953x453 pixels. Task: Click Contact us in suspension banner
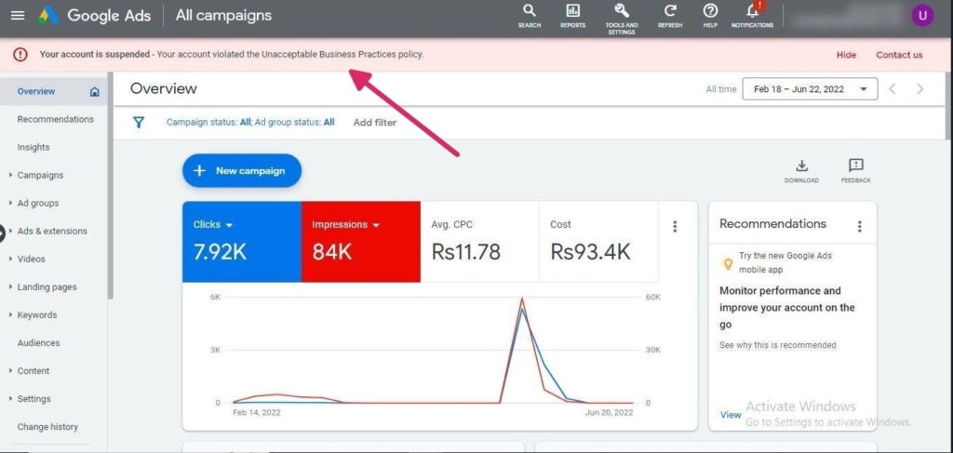pos(899,55)
